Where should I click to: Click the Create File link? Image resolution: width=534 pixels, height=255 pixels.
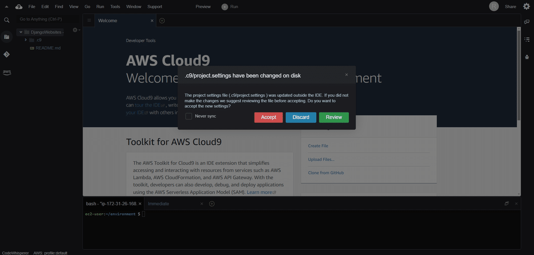318,146
